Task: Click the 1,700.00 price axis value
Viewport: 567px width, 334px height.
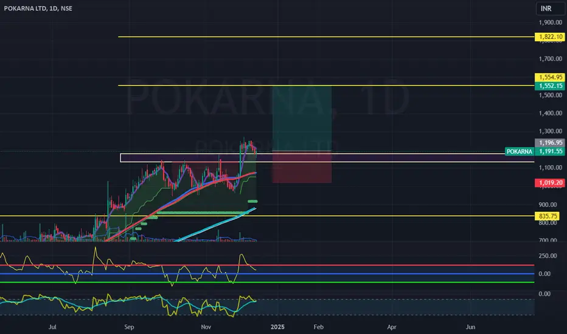Action: tap(551, 58)
